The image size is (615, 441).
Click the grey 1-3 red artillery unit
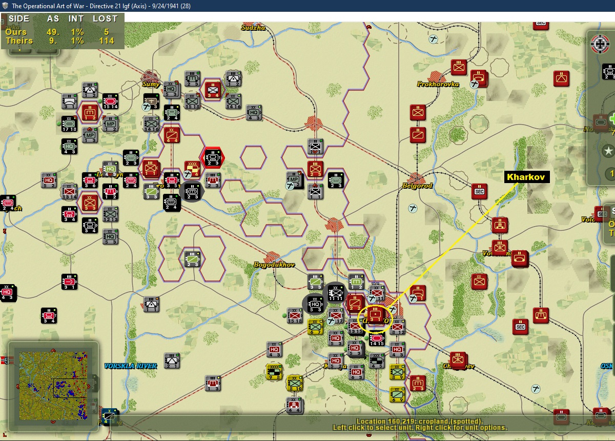[x=212, y=383]
